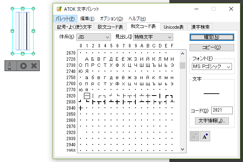Open the 体系 JIS dropdown
243x162 pixels.
(93, 37)
